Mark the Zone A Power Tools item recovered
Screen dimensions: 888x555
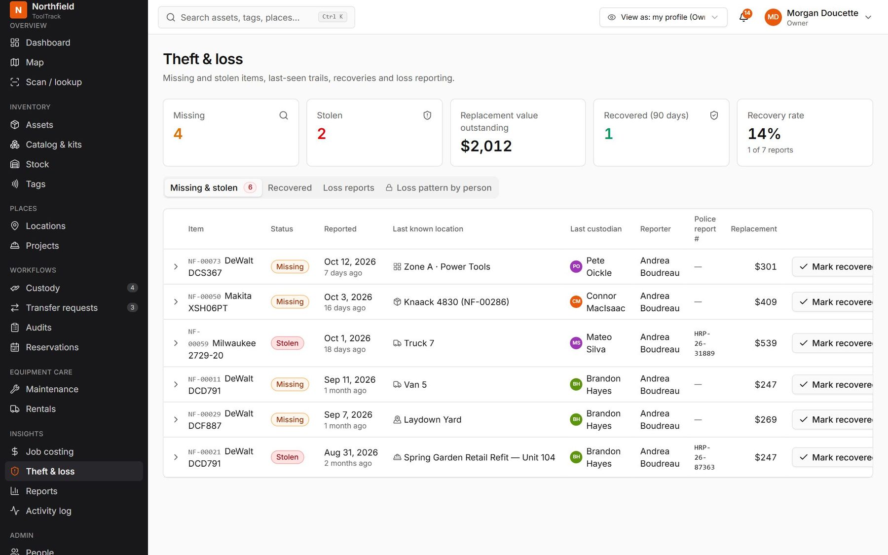tap(833, 266)
